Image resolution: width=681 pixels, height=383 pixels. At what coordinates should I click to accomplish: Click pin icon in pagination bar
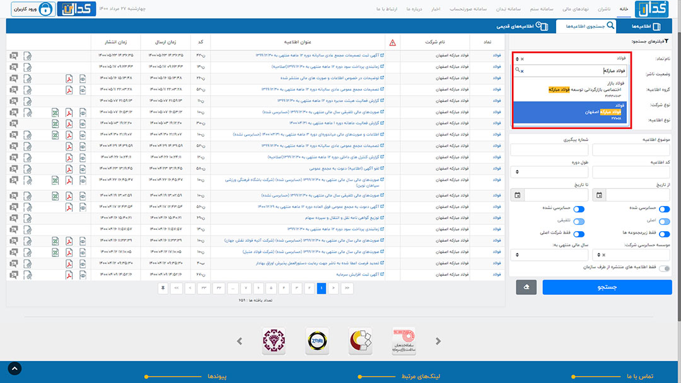163,288
